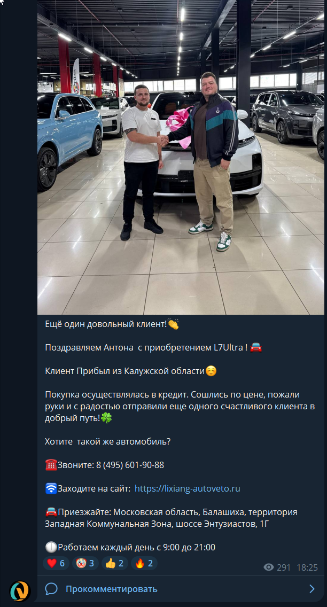327x607 pixels.
Task: Open the dealership handshake photo
Action: [181, 157]
